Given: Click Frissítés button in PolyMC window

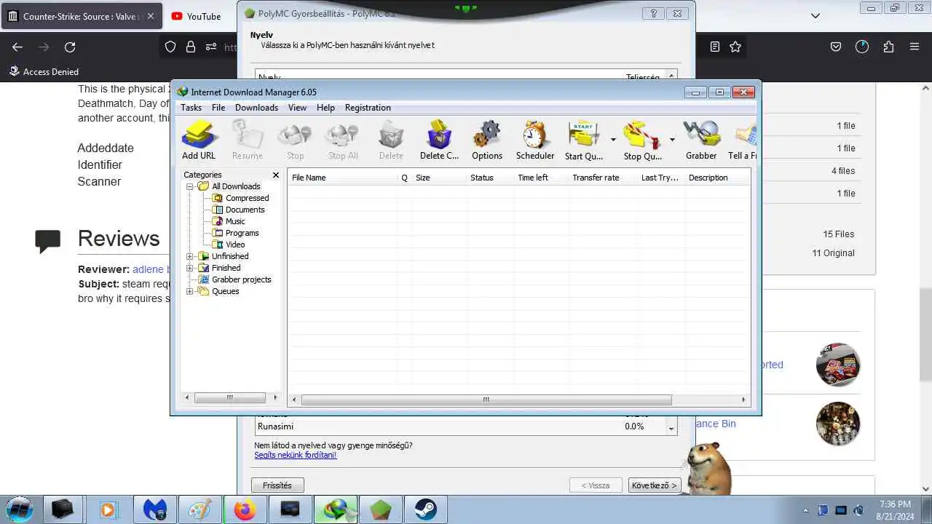Looking at the screenshot, I should pyautogui.click(x=277, y=485).
